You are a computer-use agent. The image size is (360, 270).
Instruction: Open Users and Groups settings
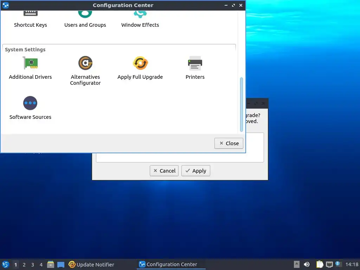pos(85,19)
